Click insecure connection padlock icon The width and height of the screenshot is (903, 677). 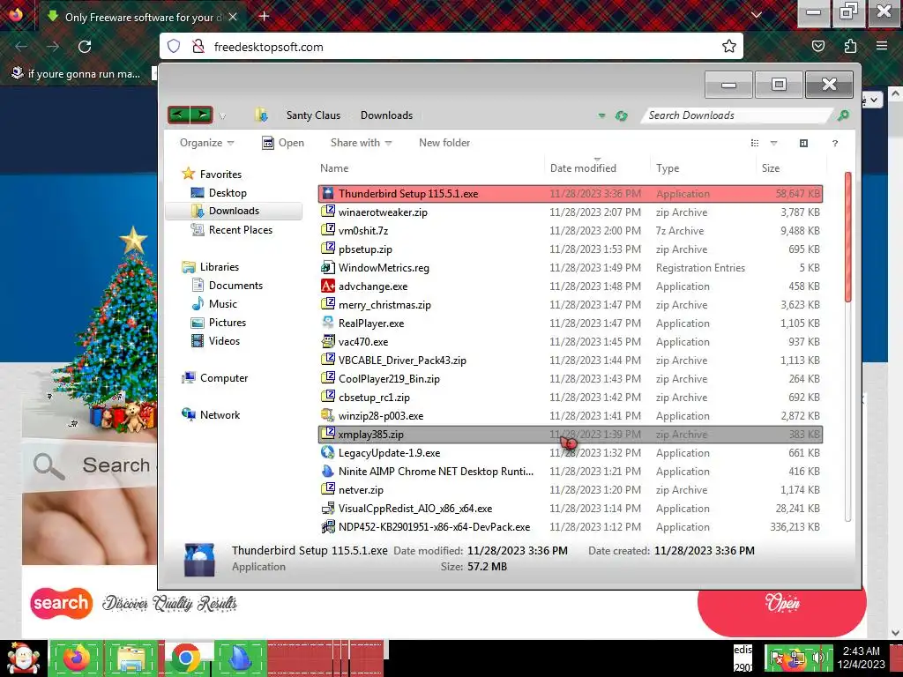pos(198,47)
